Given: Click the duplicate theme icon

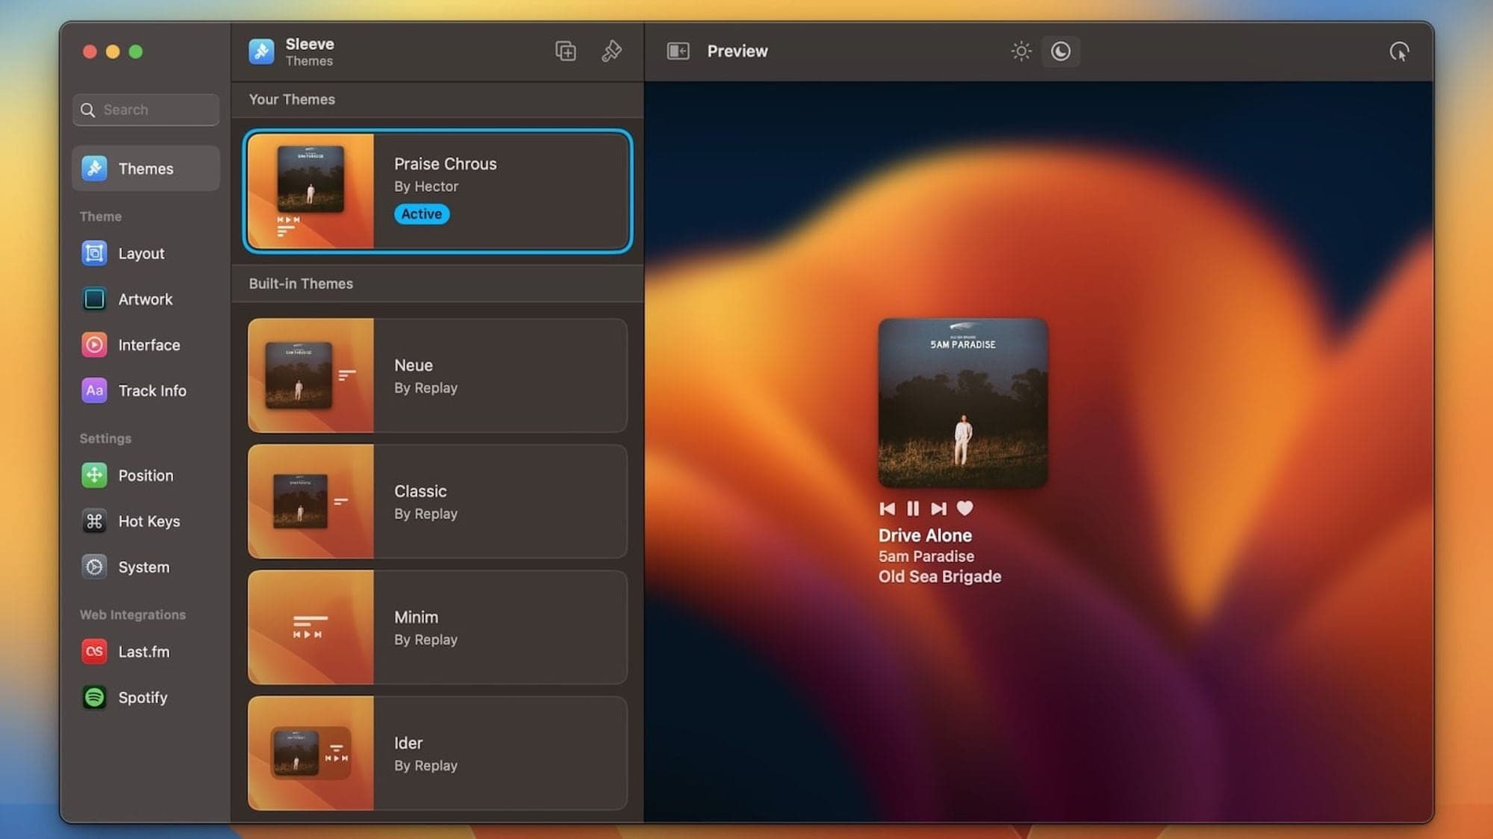Looking at the screenshot, I should pyautogui.click(x=565, y=51).
